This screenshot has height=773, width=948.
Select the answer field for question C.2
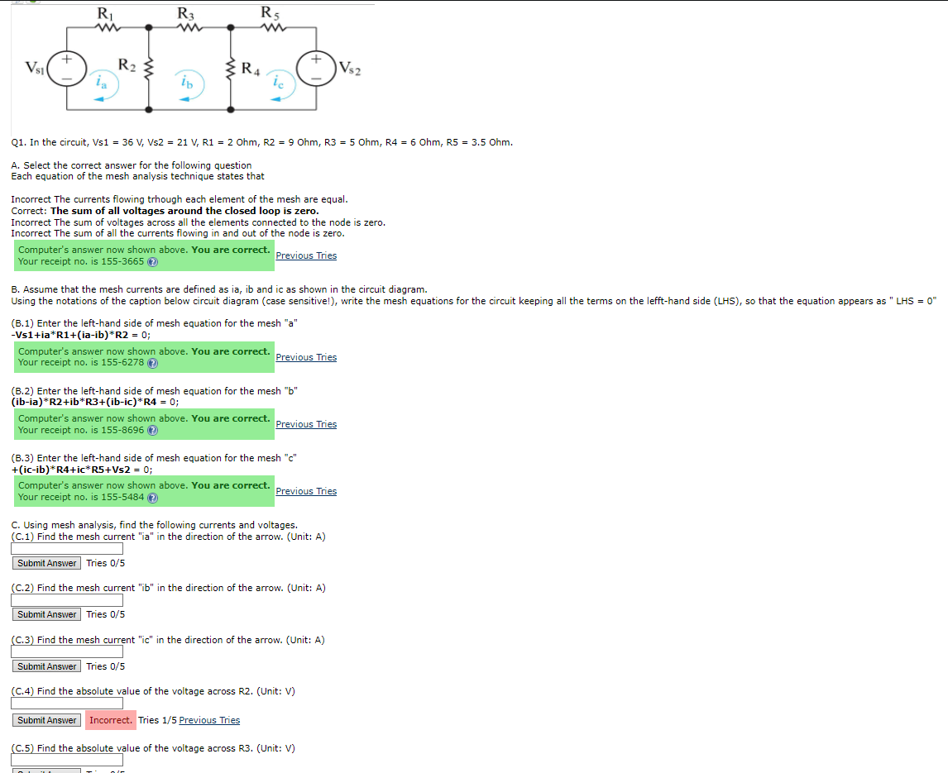(x=66, y=600)
